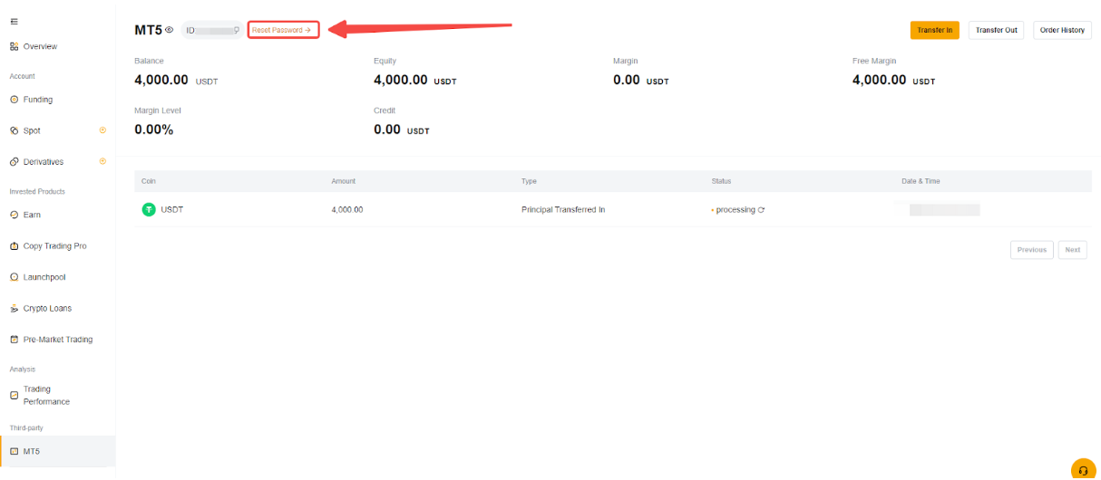1101x480 pixels.
Task: Click the Reset Password link
Action: pyautogui.click(x=282, y=30)
